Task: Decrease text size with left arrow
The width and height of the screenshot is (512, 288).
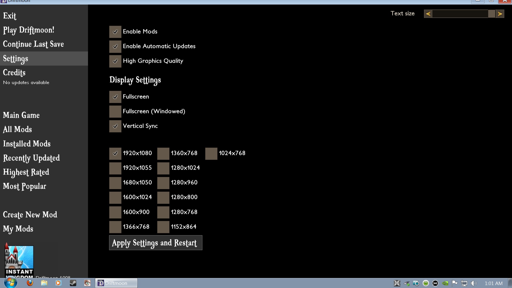Action: point(428,14)
